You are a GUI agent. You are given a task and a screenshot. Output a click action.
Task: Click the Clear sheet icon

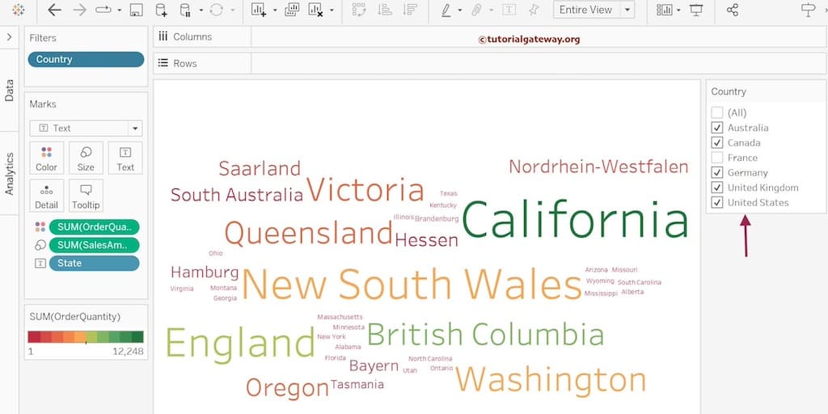316,10
